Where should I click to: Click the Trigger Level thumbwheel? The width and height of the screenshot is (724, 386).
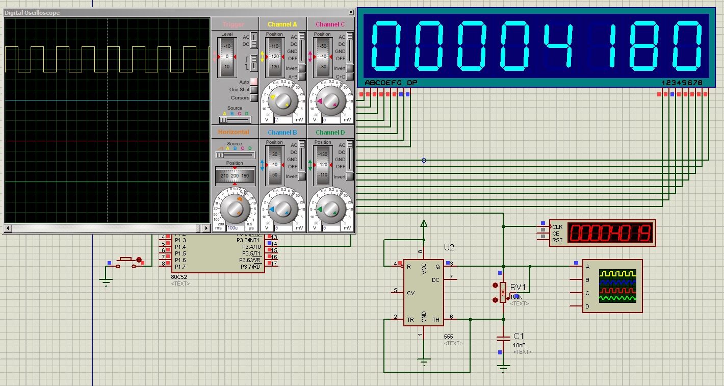[226, 57]
